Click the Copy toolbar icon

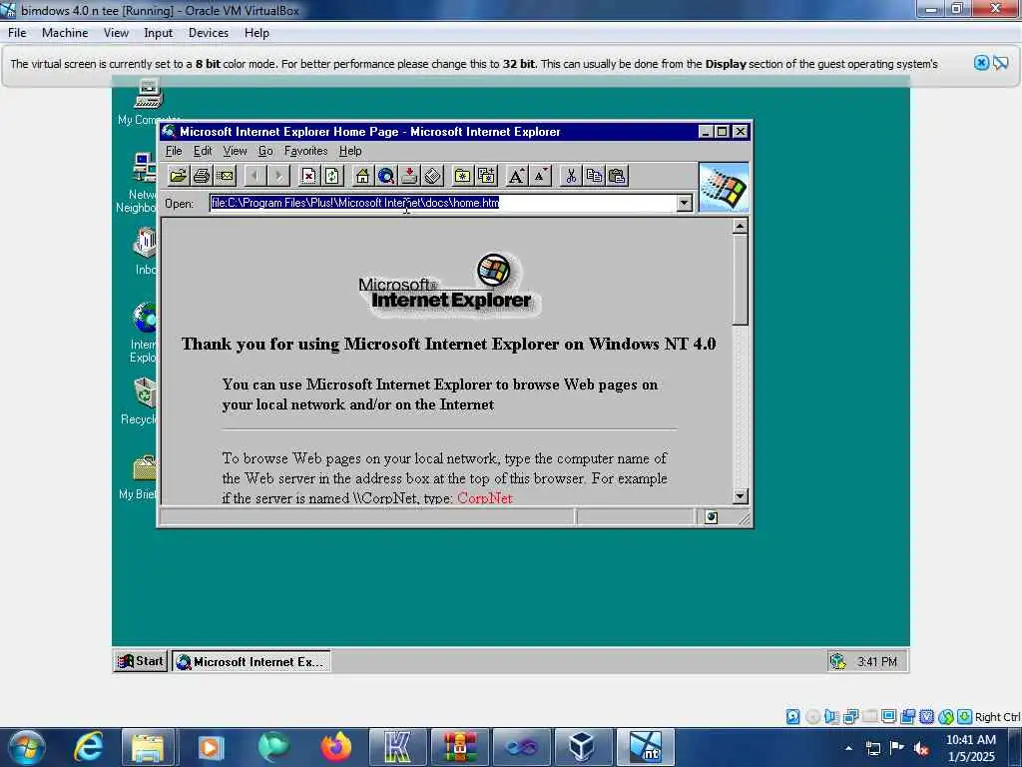pyautogui.click(x=594, y=176)
